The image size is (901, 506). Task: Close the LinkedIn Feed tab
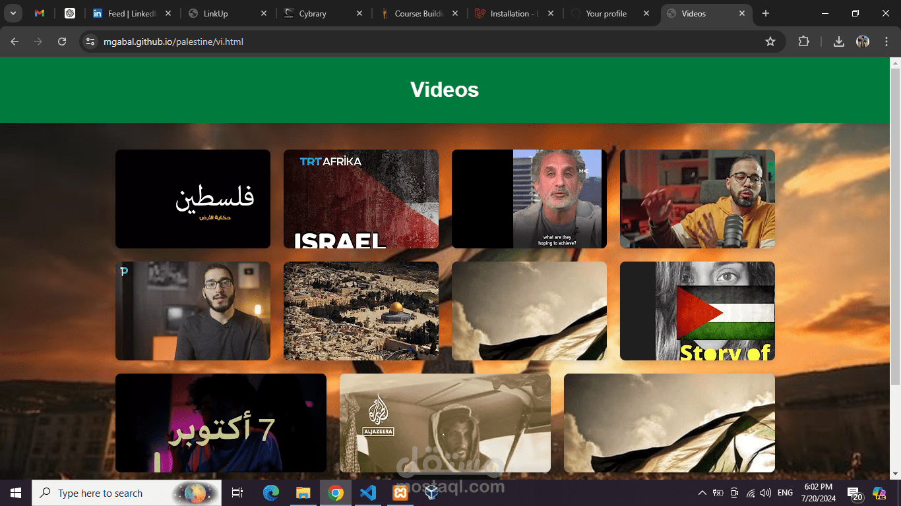(168, 13)
